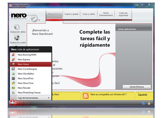Click the Nero CoverDesigner icon
The image size is (165, 118).
(13, 69)
